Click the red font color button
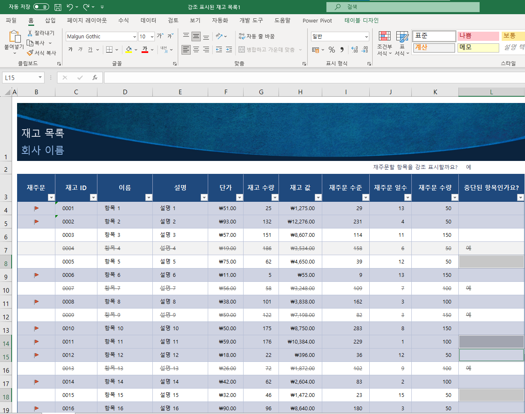Viewport: 525px width, 414px height. pos(145,50)
